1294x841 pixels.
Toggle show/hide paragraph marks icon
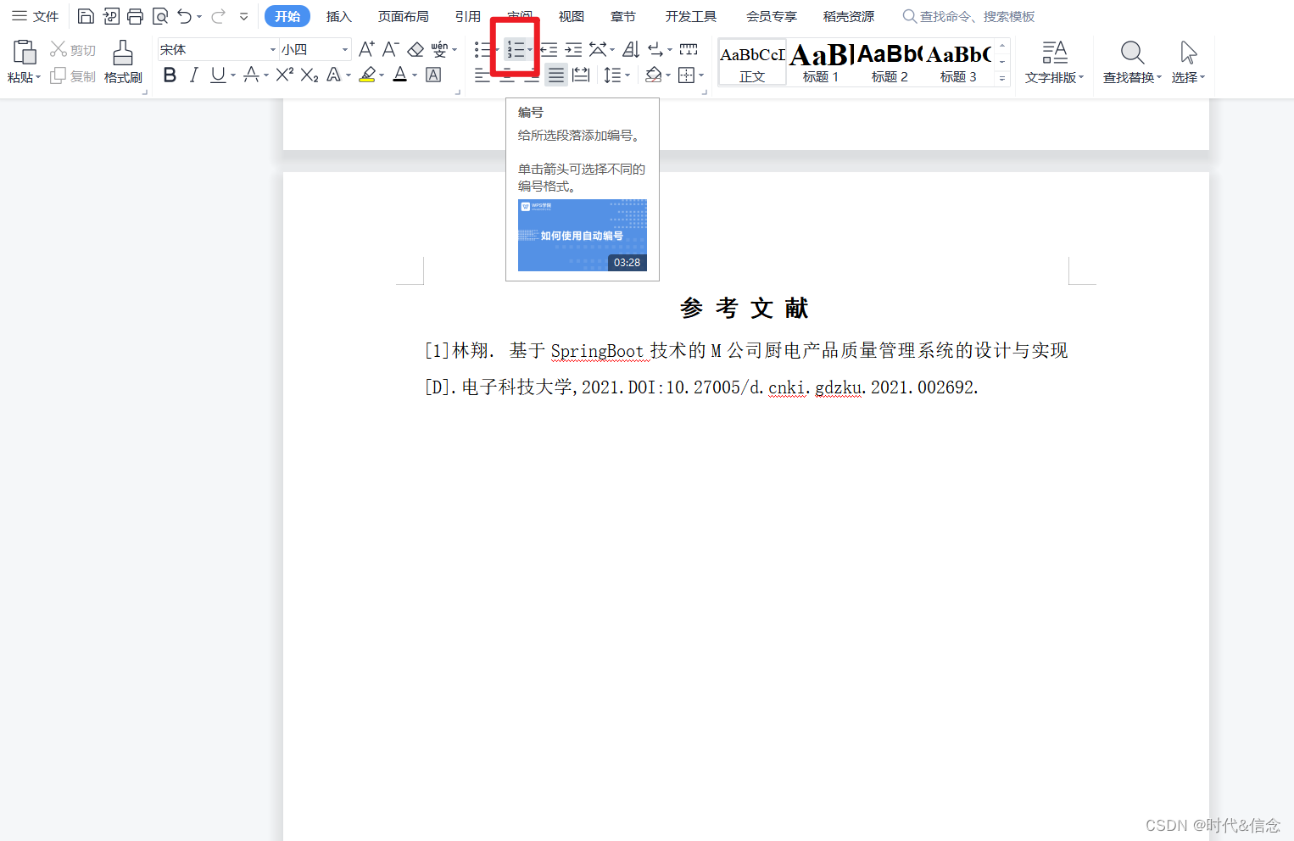point(655,50)
